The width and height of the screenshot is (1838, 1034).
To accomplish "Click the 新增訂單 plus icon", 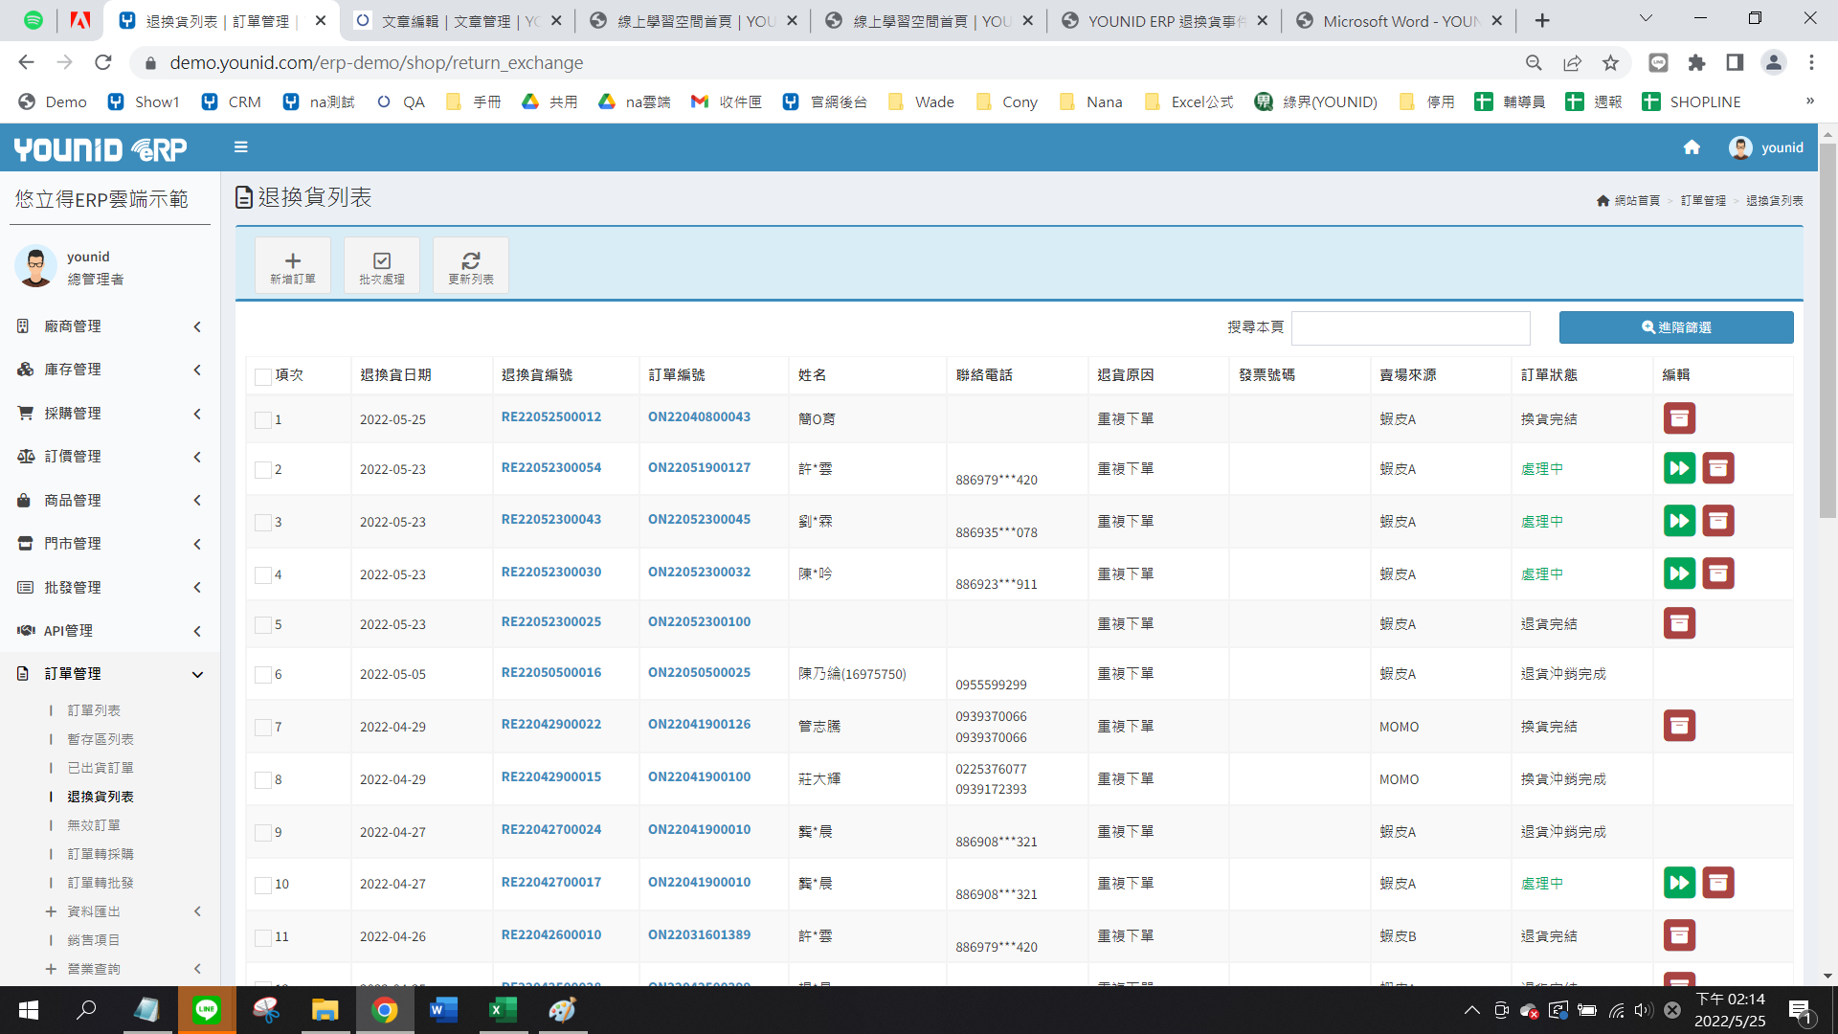I will [x=292, y=261].
